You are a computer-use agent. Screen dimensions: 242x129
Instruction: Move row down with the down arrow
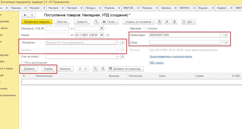(x=85, y=69)
